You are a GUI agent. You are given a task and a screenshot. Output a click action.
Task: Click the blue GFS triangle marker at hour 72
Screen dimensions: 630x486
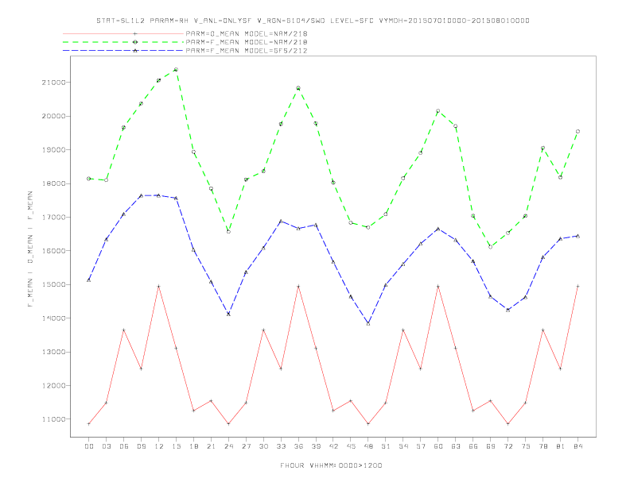(507, 310)
